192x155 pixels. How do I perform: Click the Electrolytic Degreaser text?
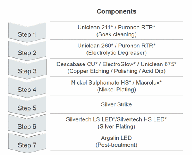[x=116, y=53]
